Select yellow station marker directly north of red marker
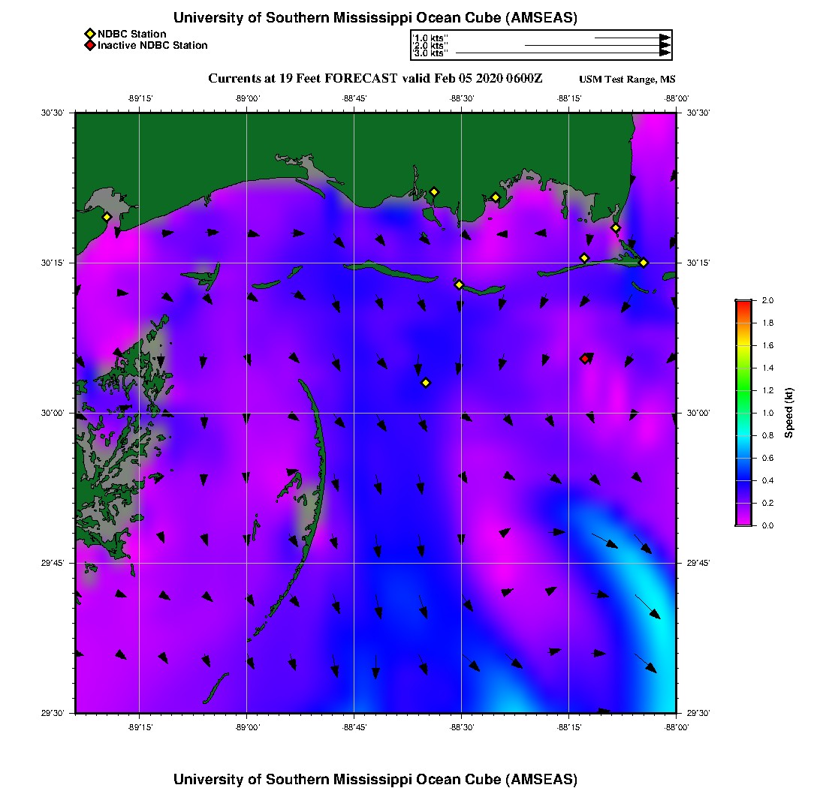The height and width of the screenshot is (788, 826). coord(584,258)
